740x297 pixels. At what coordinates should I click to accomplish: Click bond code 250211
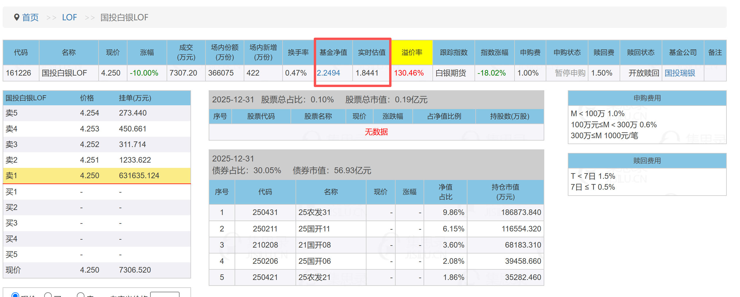click(265, 229)
